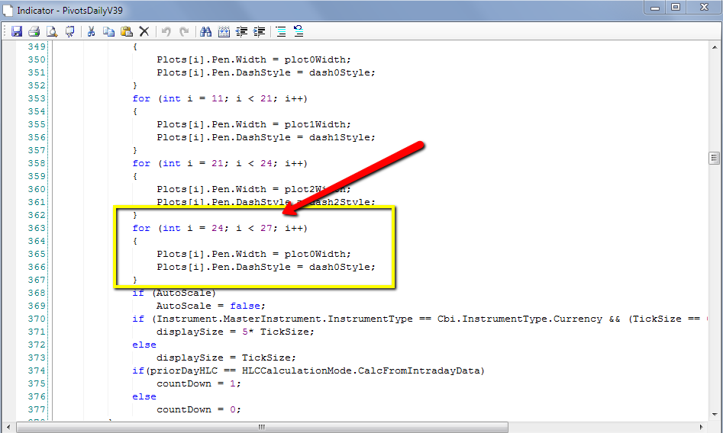This screenshot has height=433, width=723.
Task: Click line number 370 in the gutter
Action: (x=37, y=319)
